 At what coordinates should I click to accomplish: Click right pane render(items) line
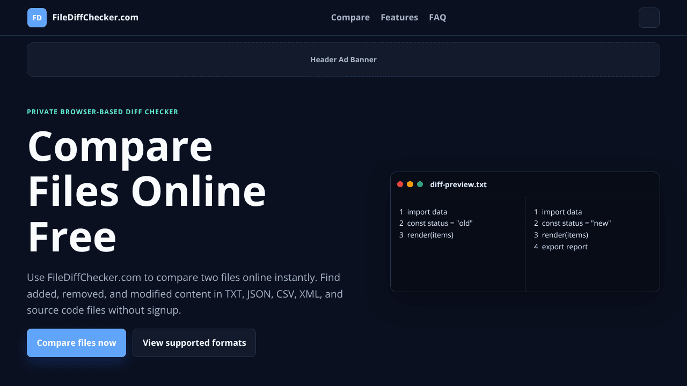[x=561, y=235]
